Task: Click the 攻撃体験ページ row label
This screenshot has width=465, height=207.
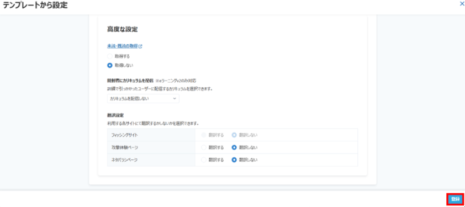Action: tap(124, 147)
